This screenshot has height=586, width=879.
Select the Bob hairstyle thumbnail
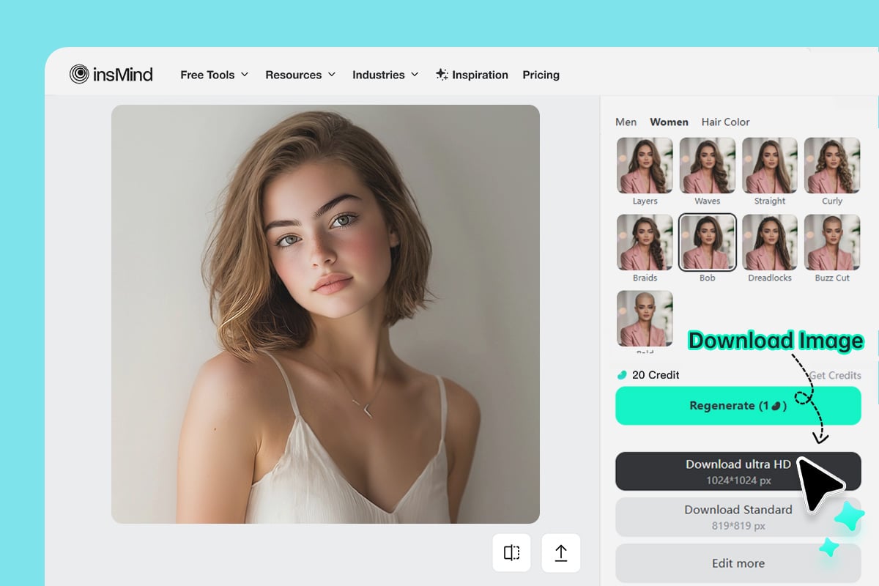(707, 242)
